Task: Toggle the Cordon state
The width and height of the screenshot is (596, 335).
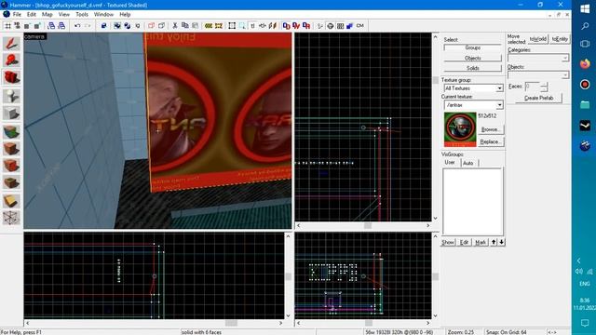Action: 209,26
